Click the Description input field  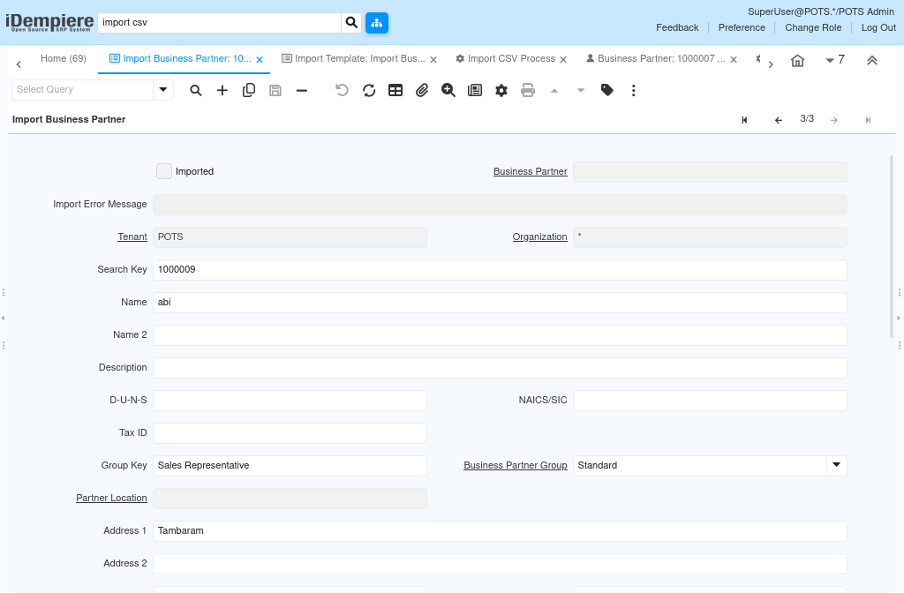click(500, 368)
